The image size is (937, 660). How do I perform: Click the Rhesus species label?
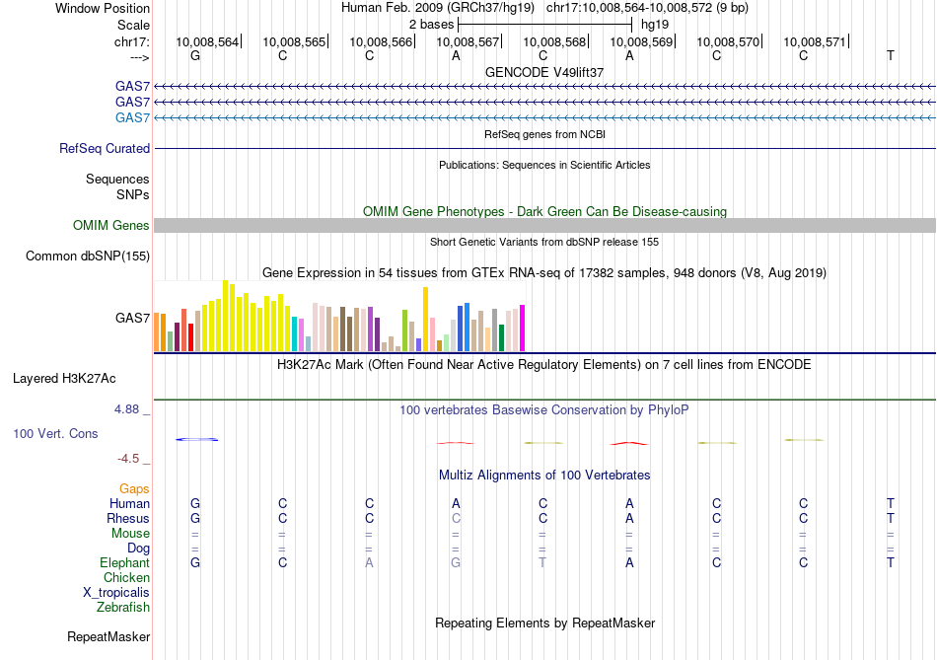pyautogui.click(x=128, y=518)
